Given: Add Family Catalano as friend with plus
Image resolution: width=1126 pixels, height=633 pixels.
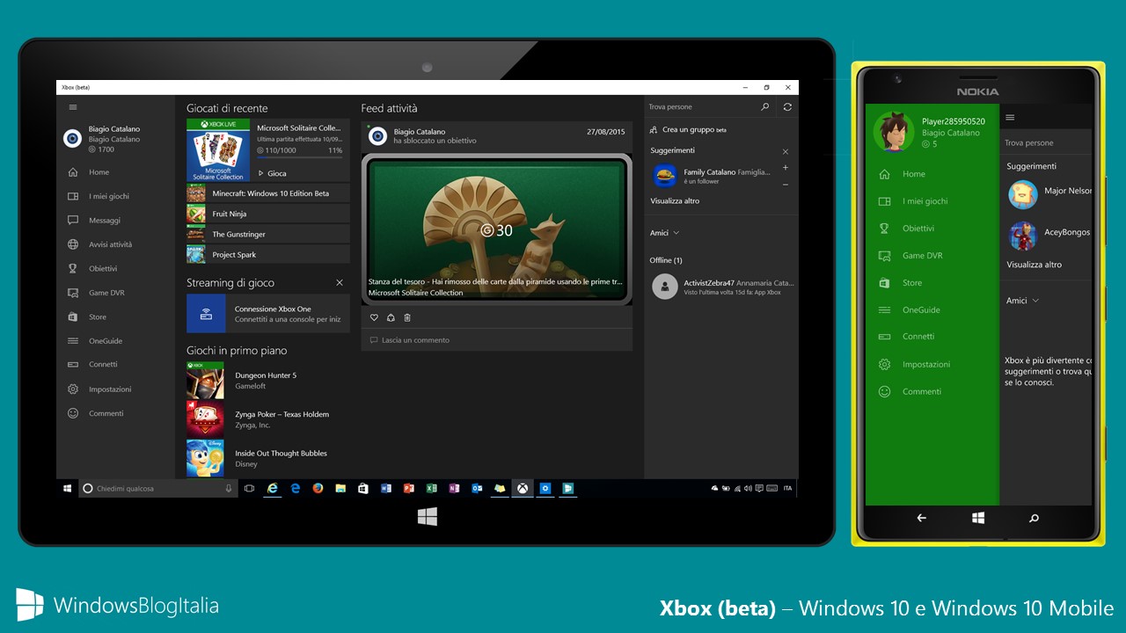Looking at the screenshot, I should tap(786, 168).
